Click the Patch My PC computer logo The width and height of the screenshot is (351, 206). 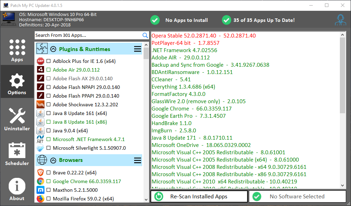pyautogui.click(x=9, y=20)
